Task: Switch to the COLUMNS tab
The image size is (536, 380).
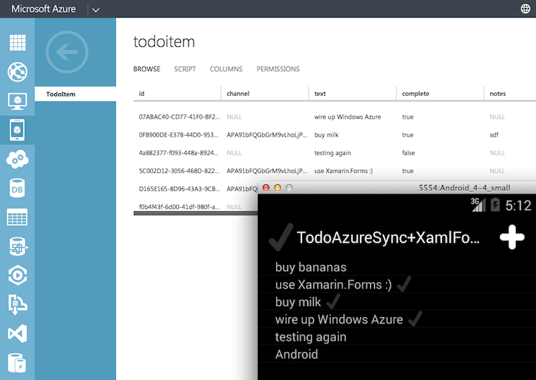Action: (226, 69)
